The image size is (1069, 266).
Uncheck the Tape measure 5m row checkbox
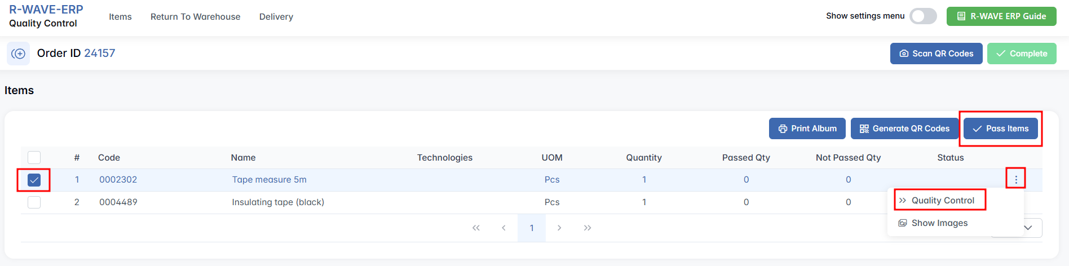tap(34, 180)
